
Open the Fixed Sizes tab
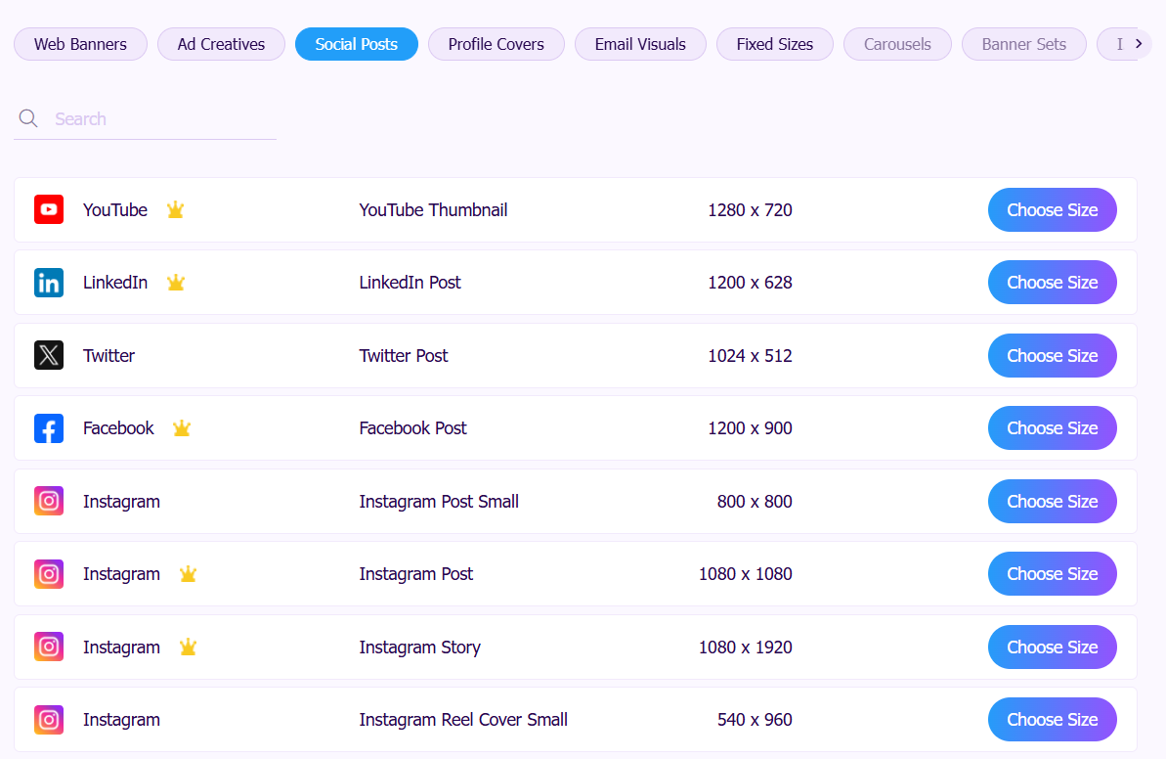click(x=775, y=44)
